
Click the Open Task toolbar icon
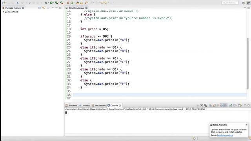click(81, 3)
